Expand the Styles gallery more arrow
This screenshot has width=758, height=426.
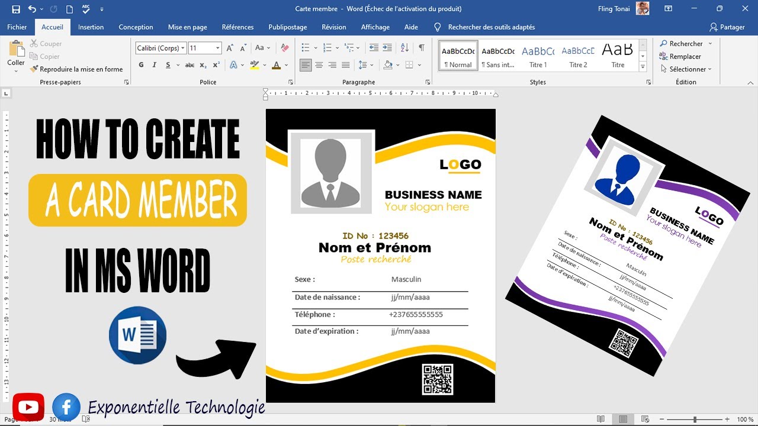(643, 67)
